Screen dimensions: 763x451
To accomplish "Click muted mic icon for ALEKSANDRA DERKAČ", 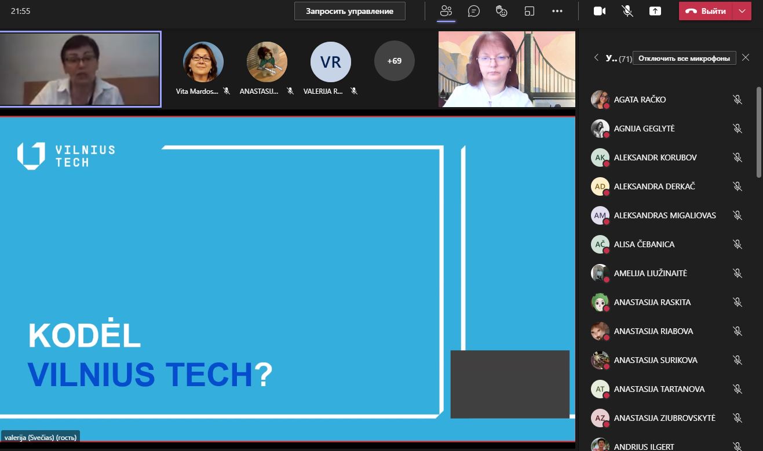I will click(x=738, y=186).
